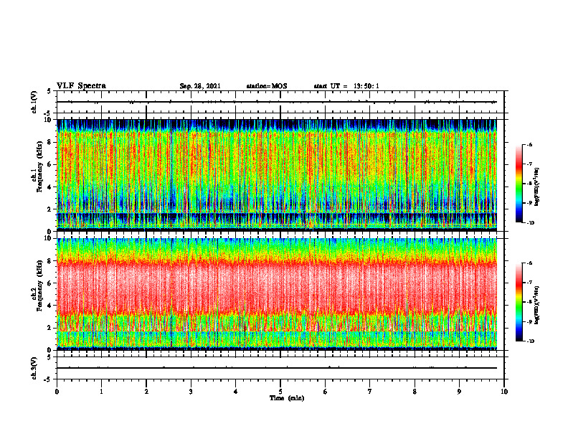The image size is (568, 439).
Task: Click the "-5" tick on ch.3(V) axis
Action: pyautogui.click(x=48, y=379)
